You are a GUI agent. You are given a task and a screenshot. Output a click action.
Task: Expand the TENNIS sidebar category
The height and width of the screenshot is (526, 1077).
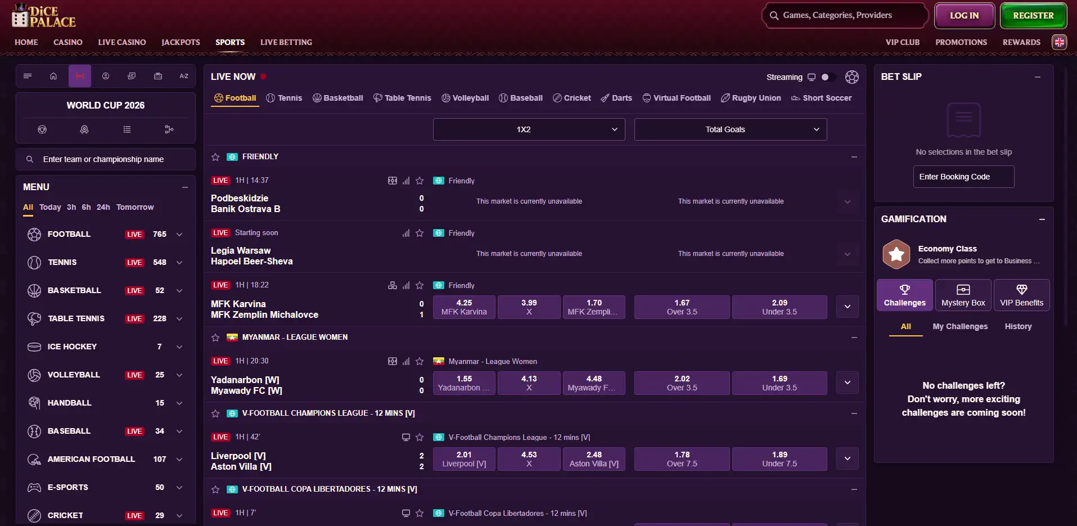pos(179,263)
